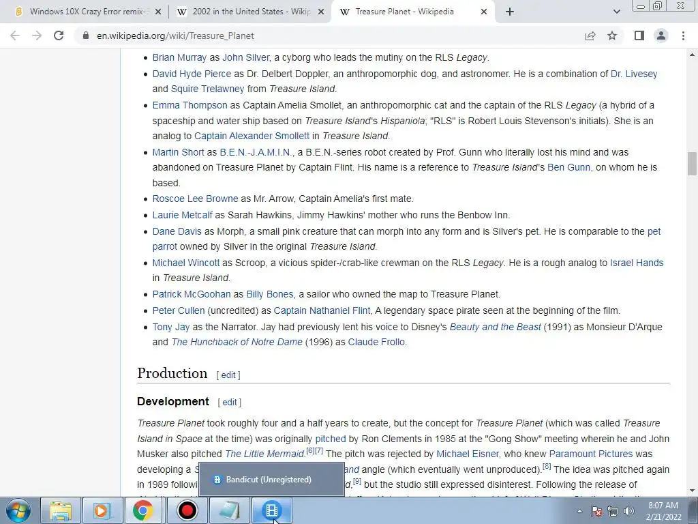Jump to citation [8]
The width and height of the screenshot is (698, 524).
(x=547, y=467)
